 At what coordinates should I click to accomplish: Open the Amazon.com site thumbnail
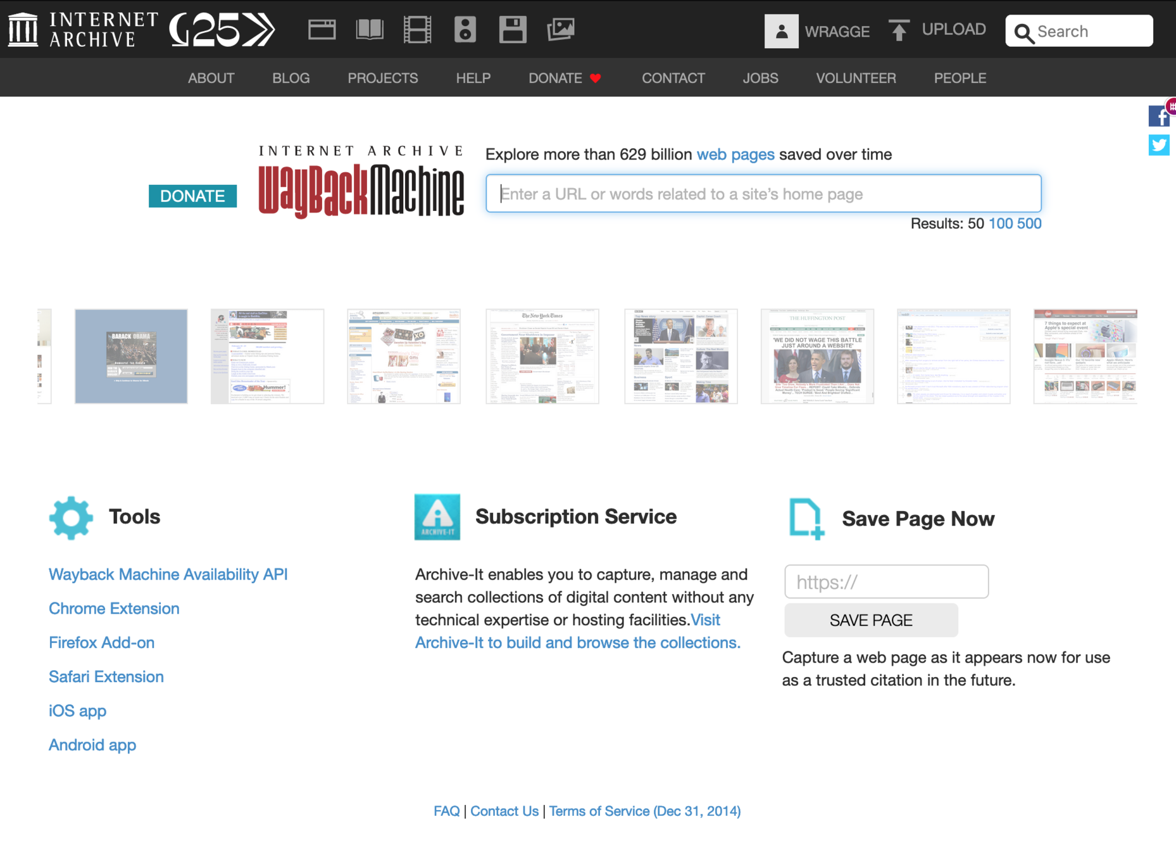coord(404,357)
